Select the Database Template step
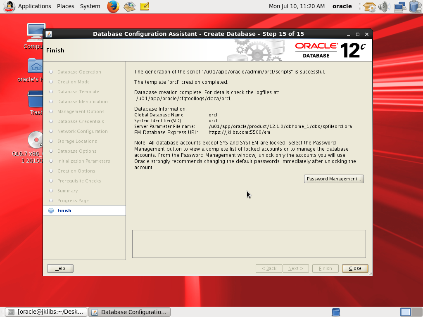Screen dimensions: 423x317 [78, 92]
